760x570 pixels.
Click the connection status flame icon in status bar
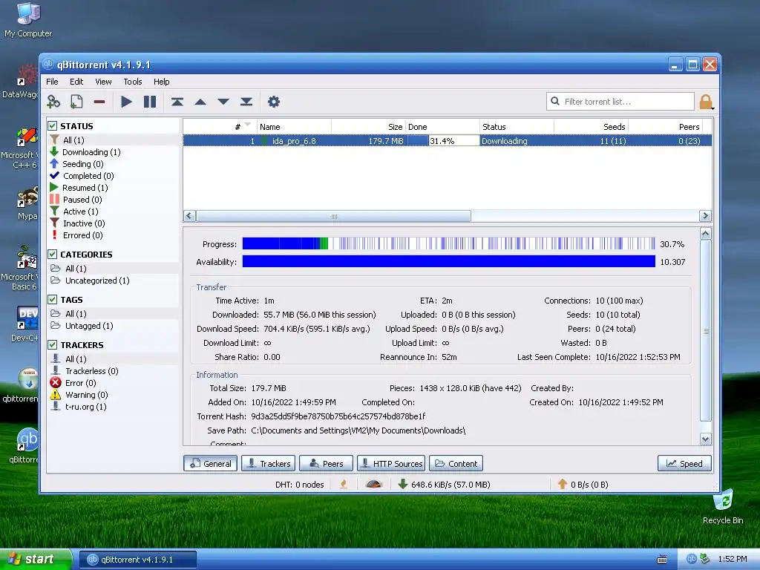[344, 484]
